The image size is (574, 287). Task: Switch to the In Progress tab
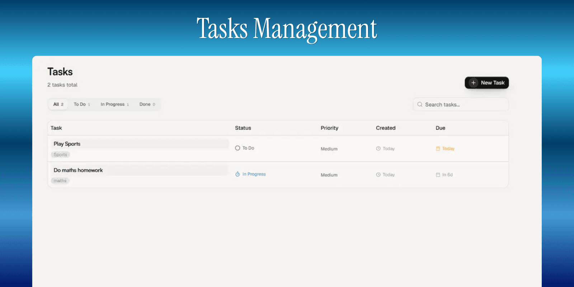coord(115,104)
